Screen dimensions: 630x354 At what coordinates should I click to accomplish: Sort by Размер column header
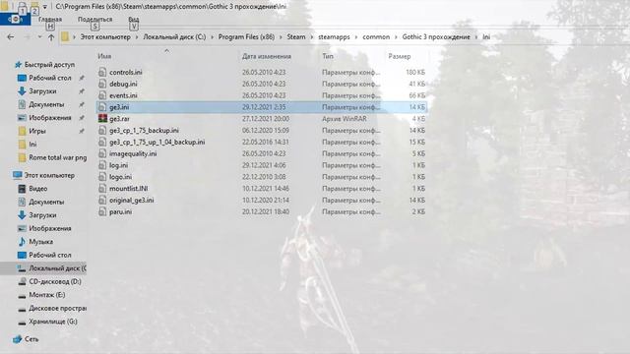tap(400, 57)
